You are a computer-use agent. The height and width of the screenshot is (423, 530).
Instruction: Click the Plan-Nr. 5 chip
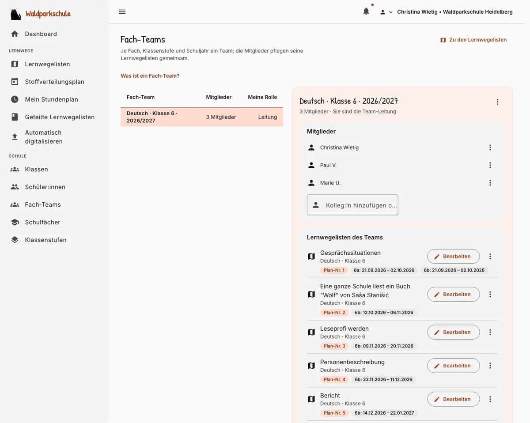click(x=334, y=413)
